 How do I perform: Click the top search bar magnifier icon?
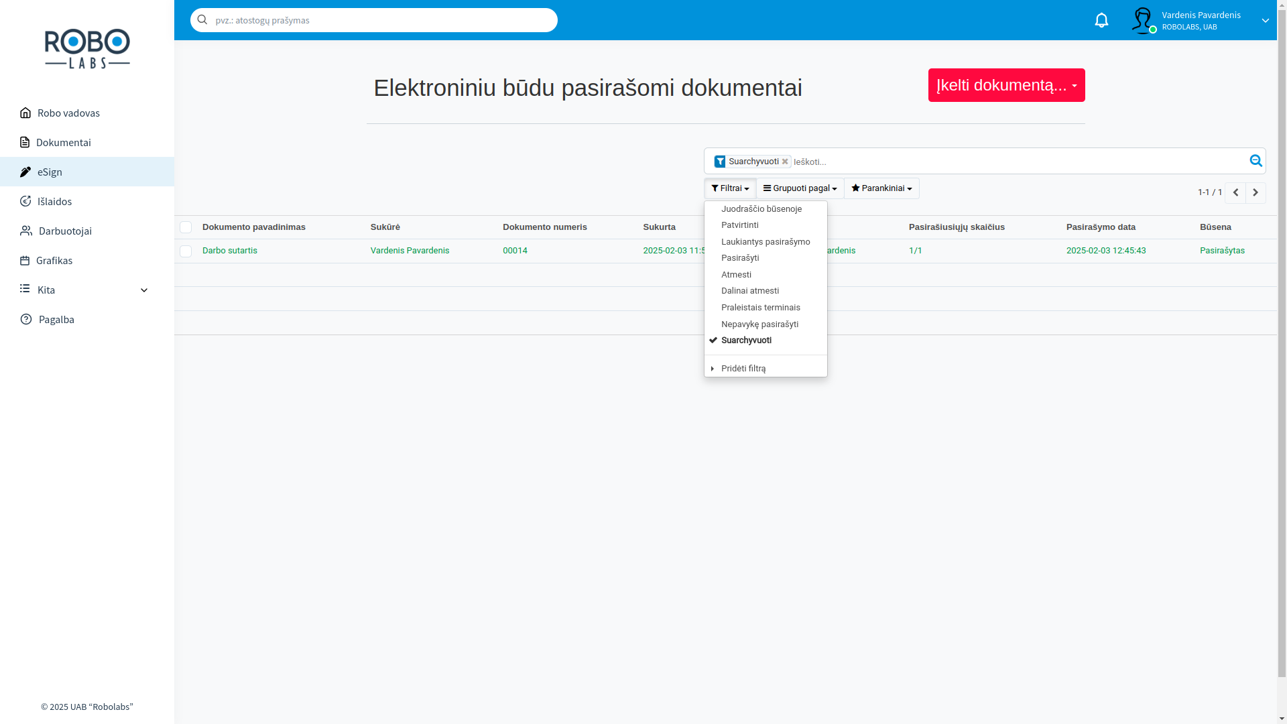(202, 20)
